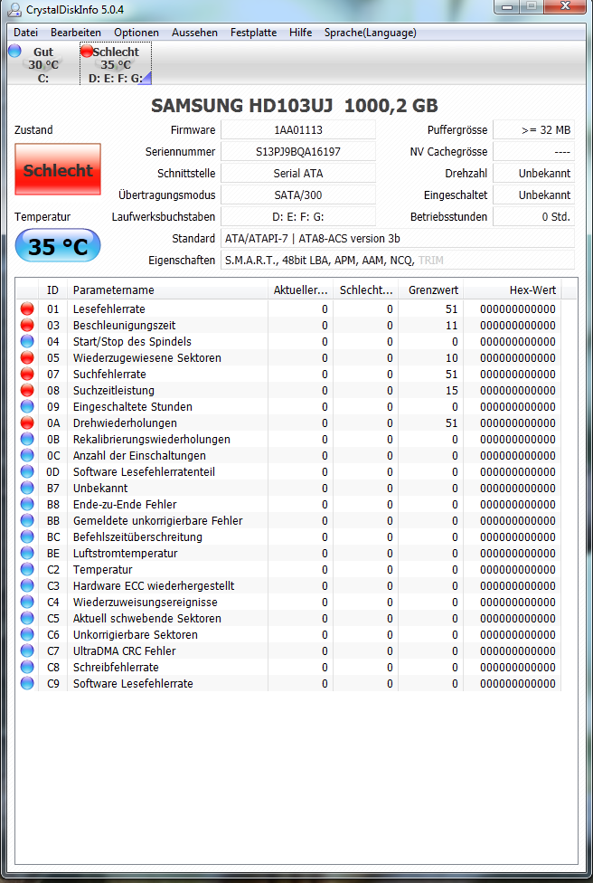The image size is (593, 883).
Task: Click the red status icon for Lesefehlerrate
Action: 27,309
